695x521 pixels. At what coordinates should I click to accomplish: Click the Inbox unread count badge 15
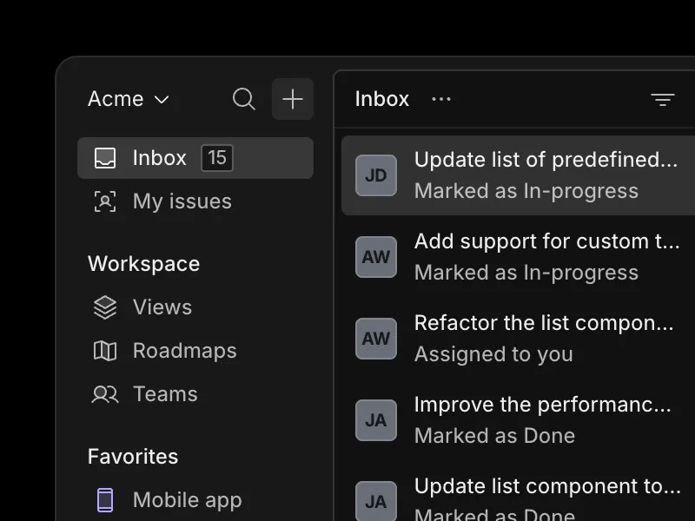tap(217, 158)
